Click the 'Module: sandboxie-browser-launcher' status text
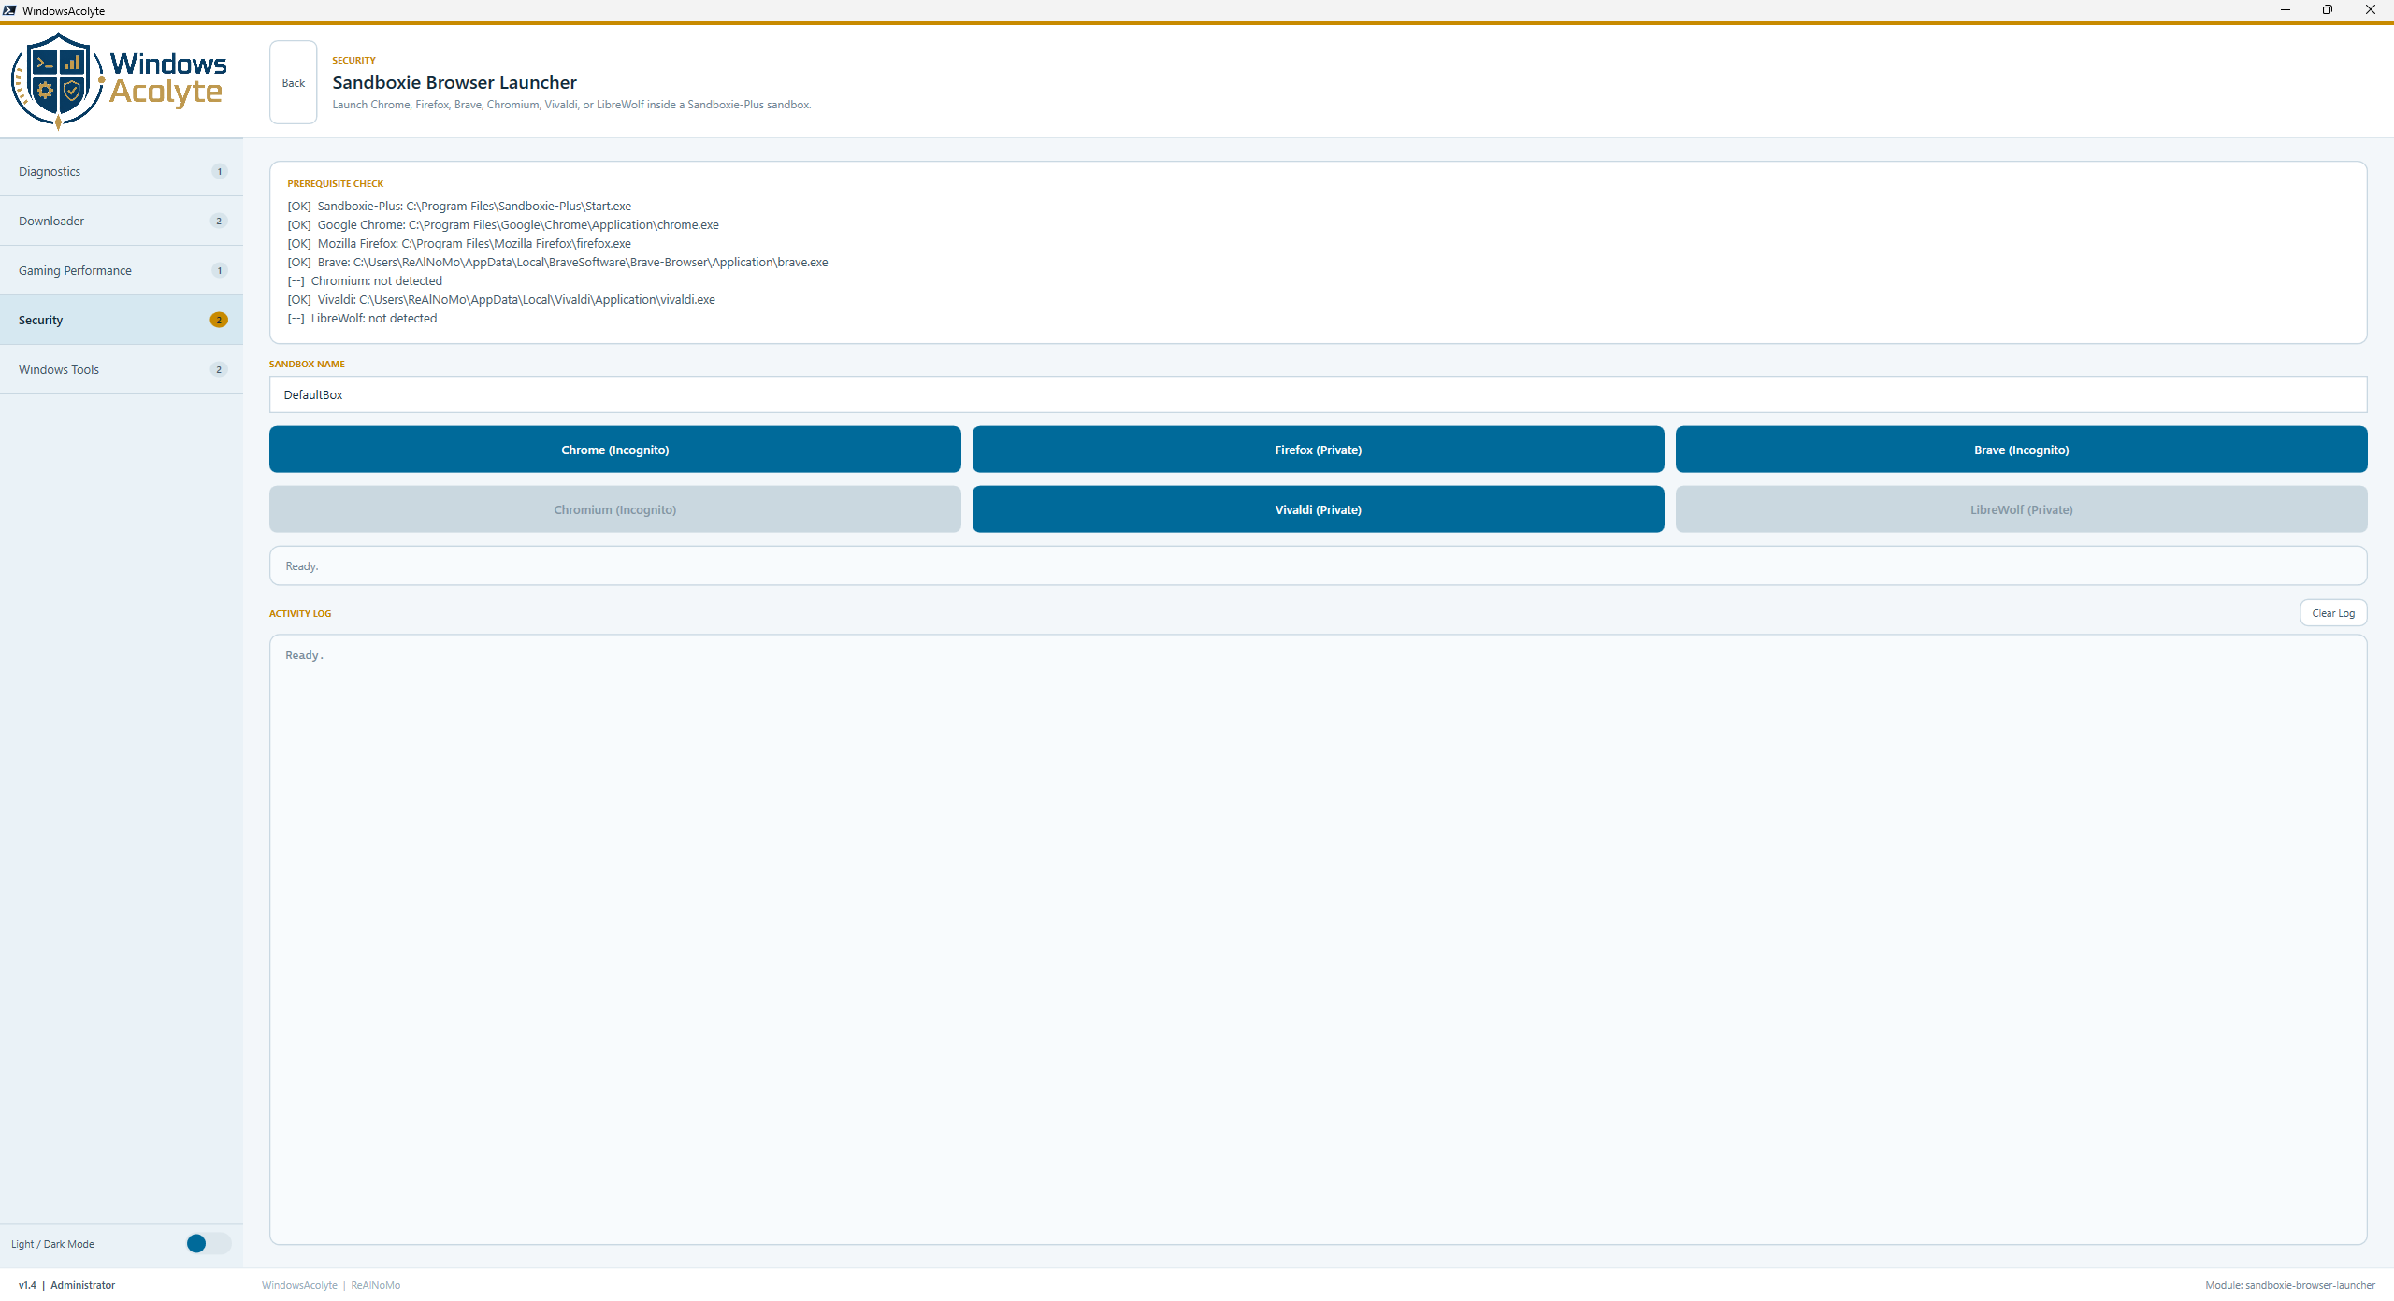This screenshot has width=2394, height=1301. tap(2290, 1285)
